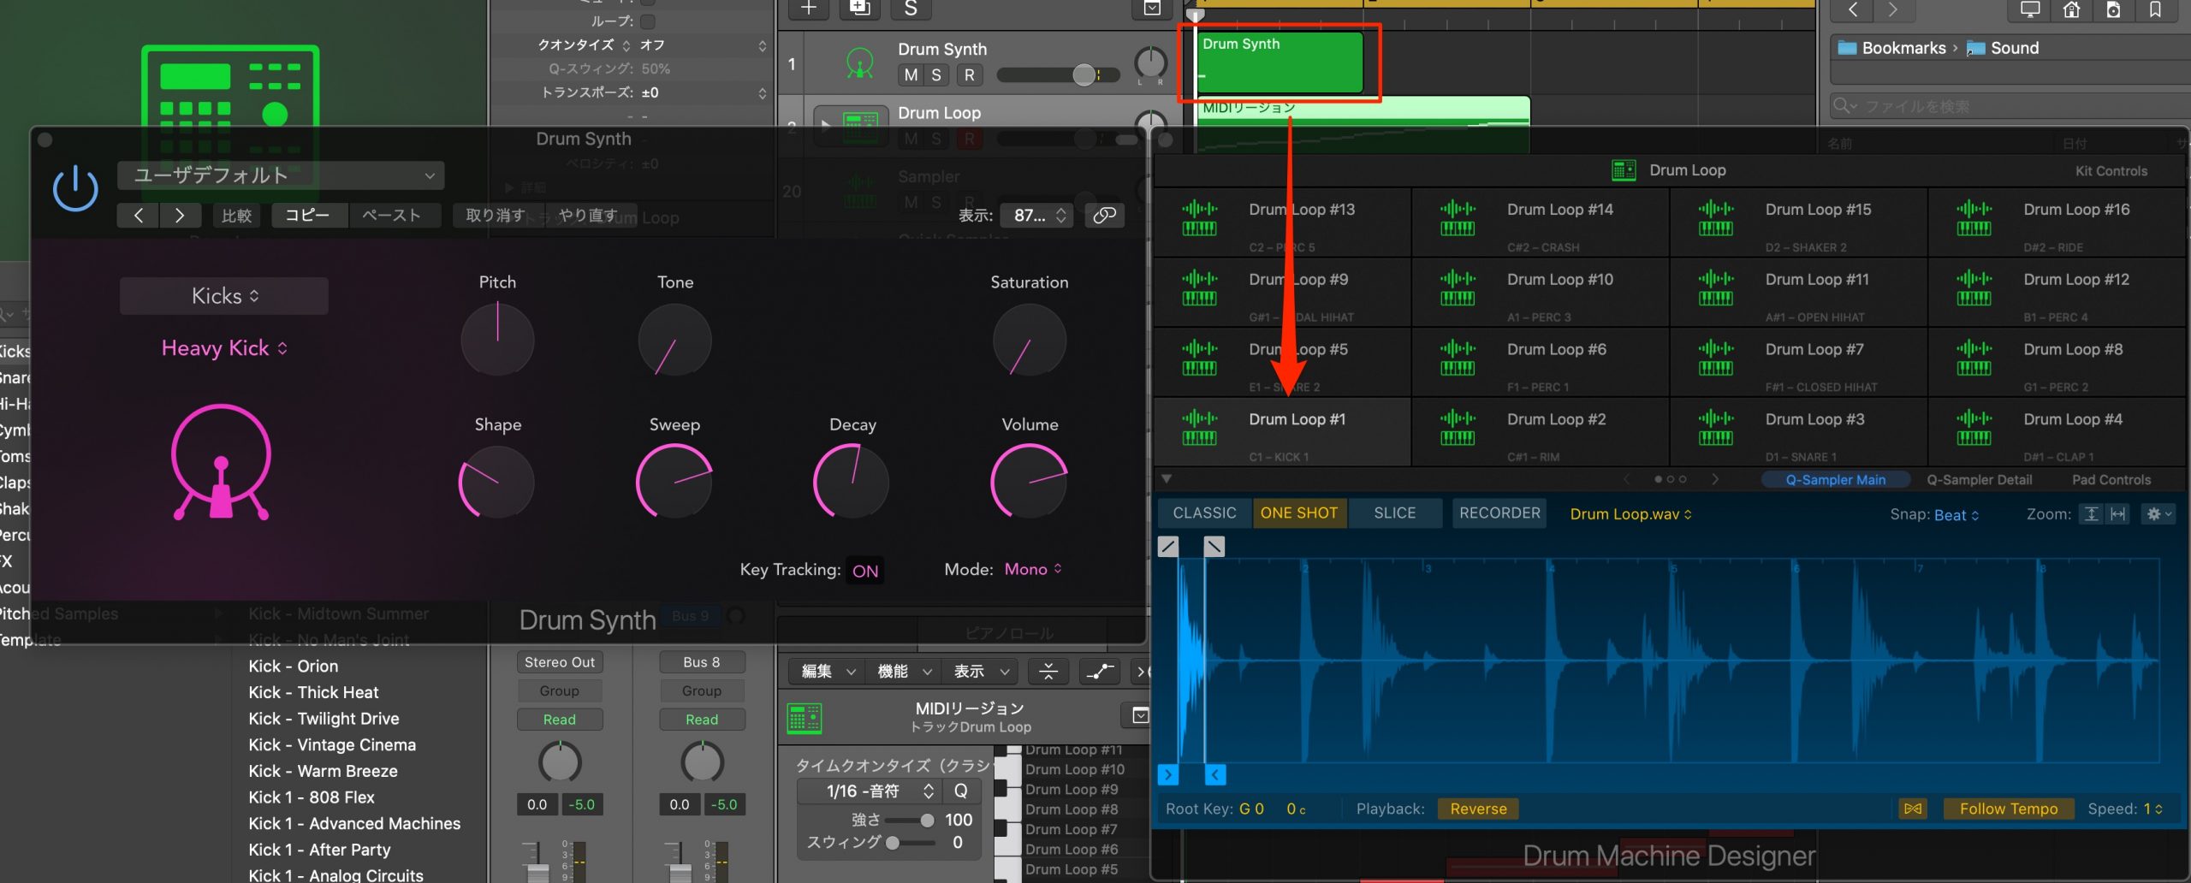Select Kick - Orion in library
This screenshot has width=2191, height=883.
[x=294, y=666]
